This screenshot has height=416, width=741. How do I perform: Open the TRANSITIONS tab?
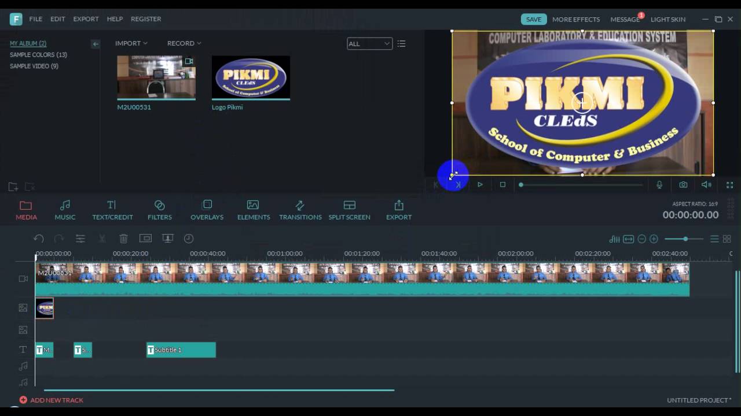point(300,210)
